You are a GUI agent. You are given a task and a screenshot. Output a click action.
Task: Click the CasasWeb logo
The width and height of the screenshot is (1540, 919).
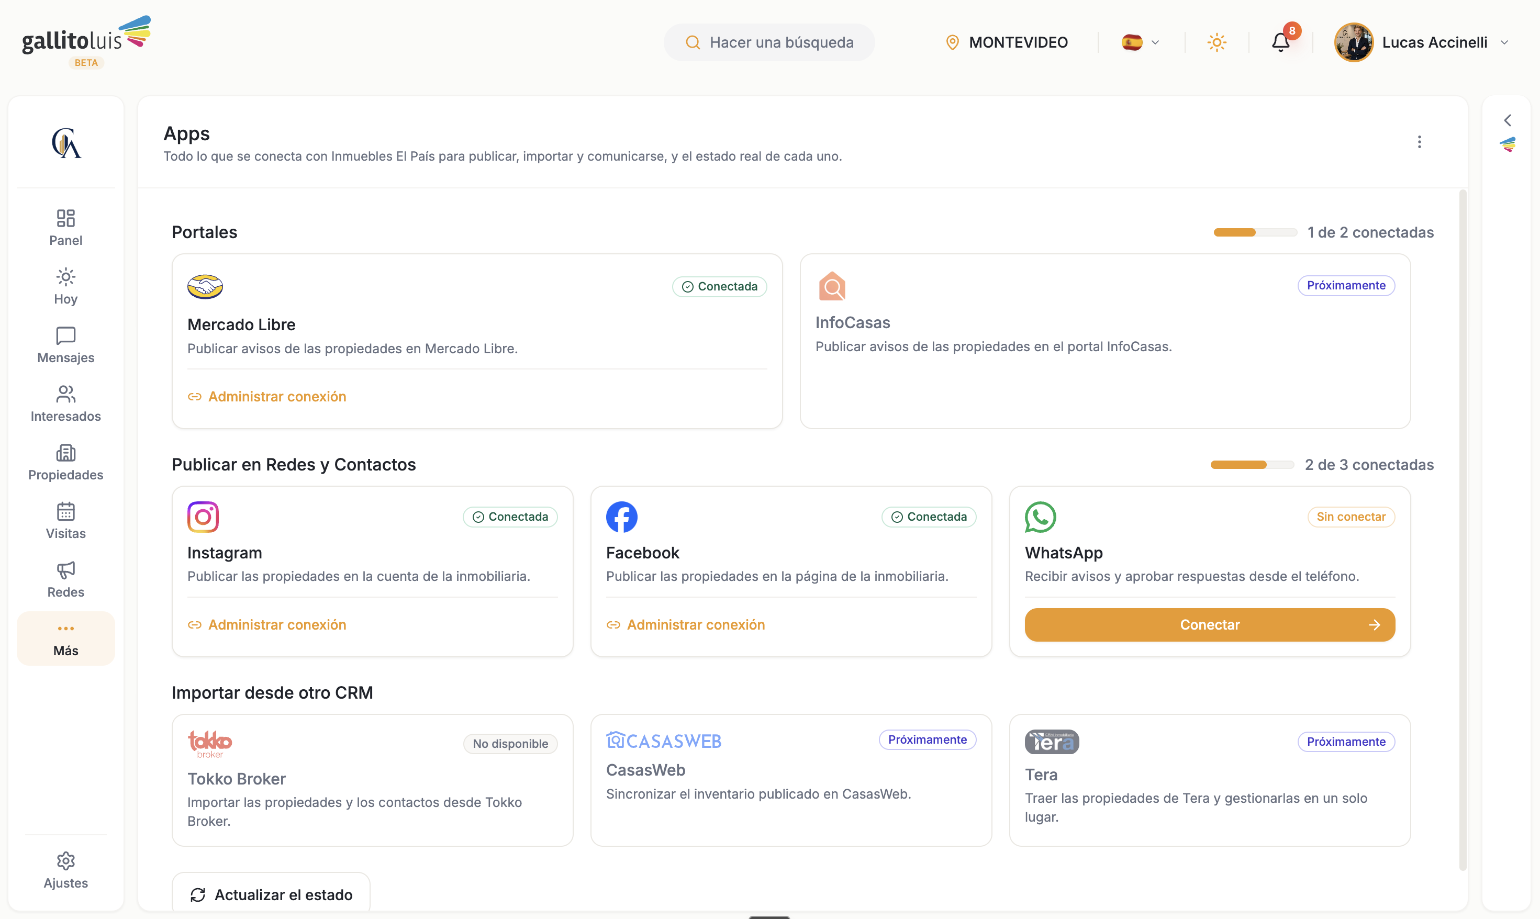664,740
